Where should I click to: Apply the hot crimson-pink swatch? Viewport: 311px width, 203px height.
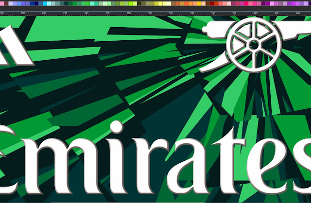(x=246, y=3)
